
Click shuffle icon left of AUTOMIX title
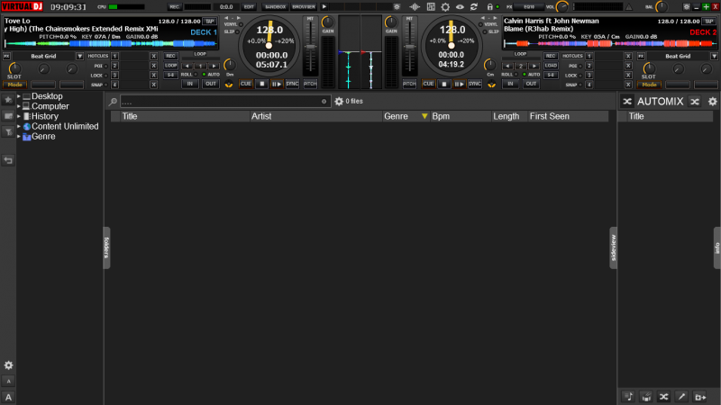[627, 102]
